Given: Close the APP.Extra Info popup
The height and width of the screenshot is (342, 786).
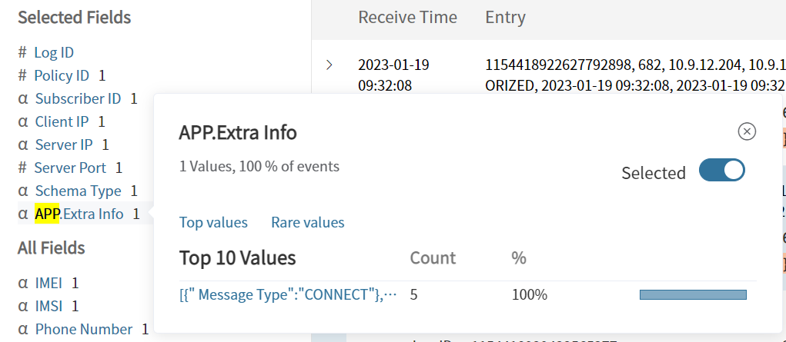Looking at the screenshot, I should pyautogui.click(x=746, y=132).
